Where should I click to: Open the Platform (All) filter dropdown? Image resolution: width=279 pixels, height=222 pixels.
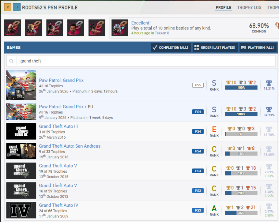pyautogui.click(x=258, y=47)
